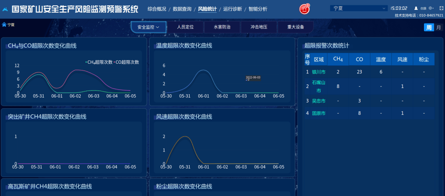Screen dimensions: 445x196
Task: Click 粉尘超限次数变化曲线 chart title
Action: [184, 187]
